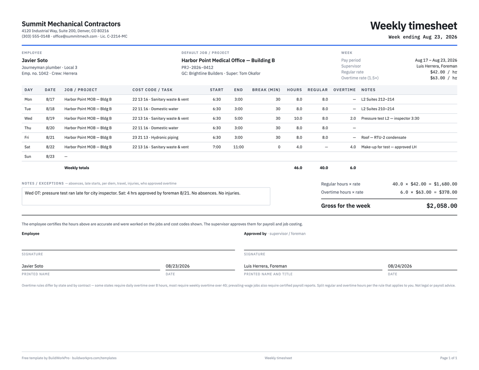Click the 'Sun' day cell
This screenshot has width=479, height=370.
[28, 157]
